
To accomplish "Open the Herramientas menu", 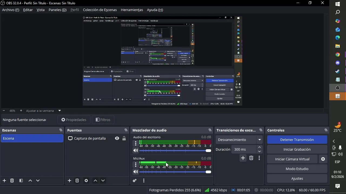I will point(132,10).
